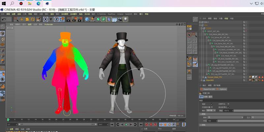
Task: Open Microsoft Edge from the taskbar
Action: click(39, 3)
